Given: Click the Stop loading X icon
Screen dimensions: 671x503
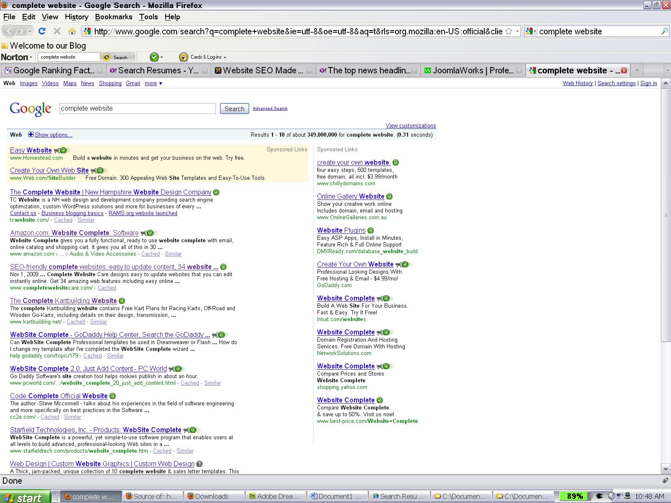Looking at the screenshot, I should [x=57, y=31].
